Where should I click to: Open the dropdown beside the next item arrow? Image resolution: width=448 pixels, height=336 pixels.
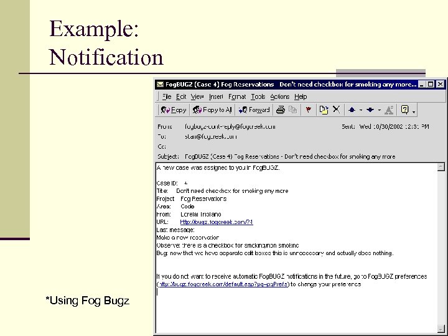(379, 110)
